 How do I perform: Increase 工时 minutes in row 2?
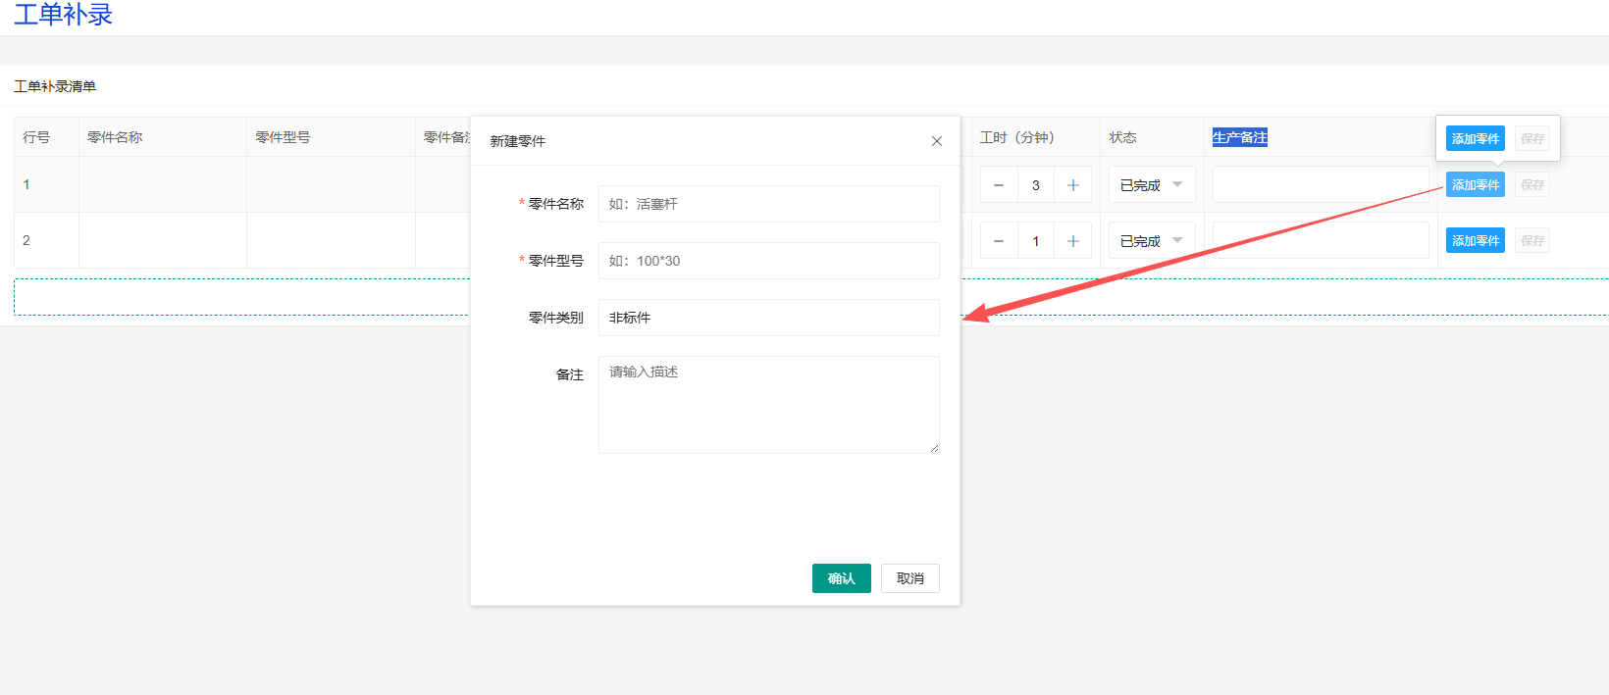pos(1073,241)
